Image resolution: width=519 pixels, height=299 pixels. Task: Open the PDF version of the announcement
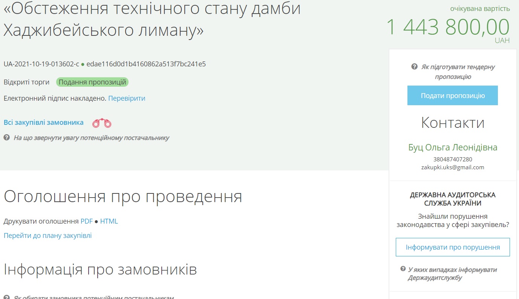(x=86, y=221)
